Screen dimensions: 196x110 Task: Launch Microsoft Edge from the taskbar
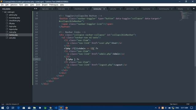[x=18, y=108]
